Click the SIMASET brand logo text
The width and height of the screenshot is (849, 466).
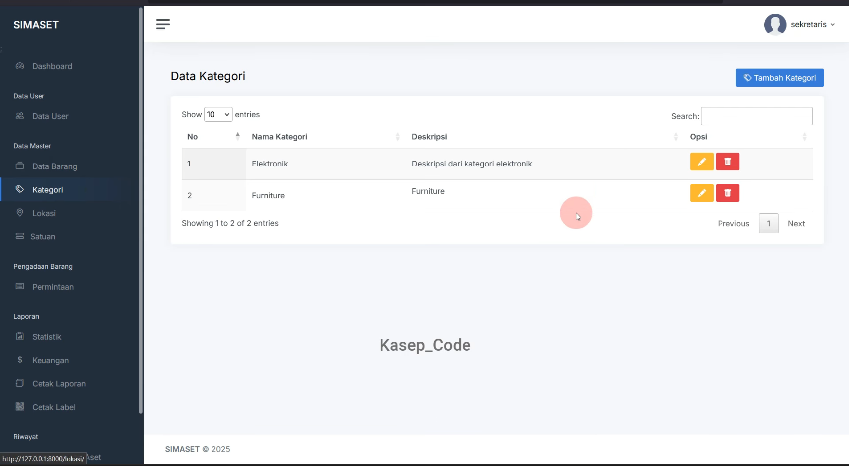pyautogui.click(x=36, y=25)
